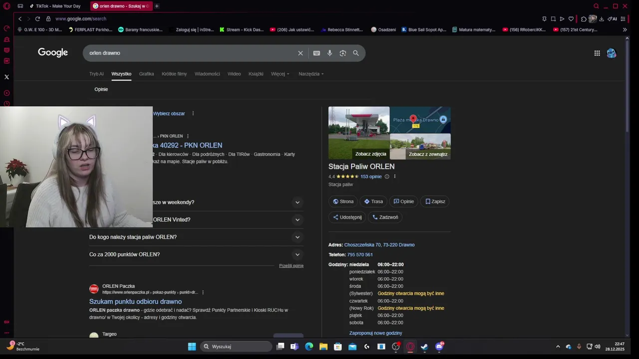Image resolution: width=639 pixels, height=359 pixels.
Task: Open the 40292 - PKN ORLEN result
Action: pos(188,145)
